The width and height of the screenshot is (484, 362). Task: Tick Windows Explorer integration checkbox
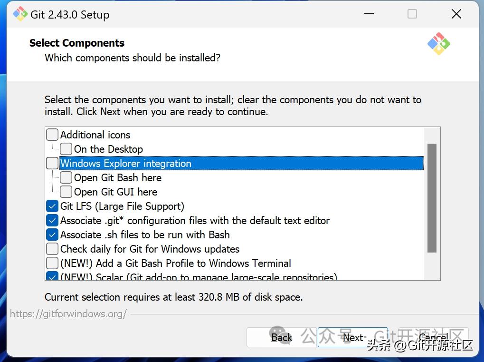(52, 163)
